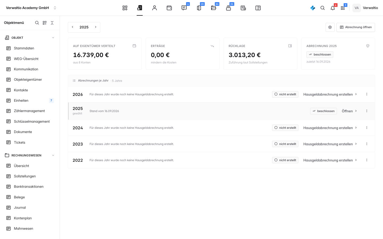Open the top navigation icon with badge 15
Image resolution: width=383 pixels, height=239 pixels.
(x=199, y=8)
